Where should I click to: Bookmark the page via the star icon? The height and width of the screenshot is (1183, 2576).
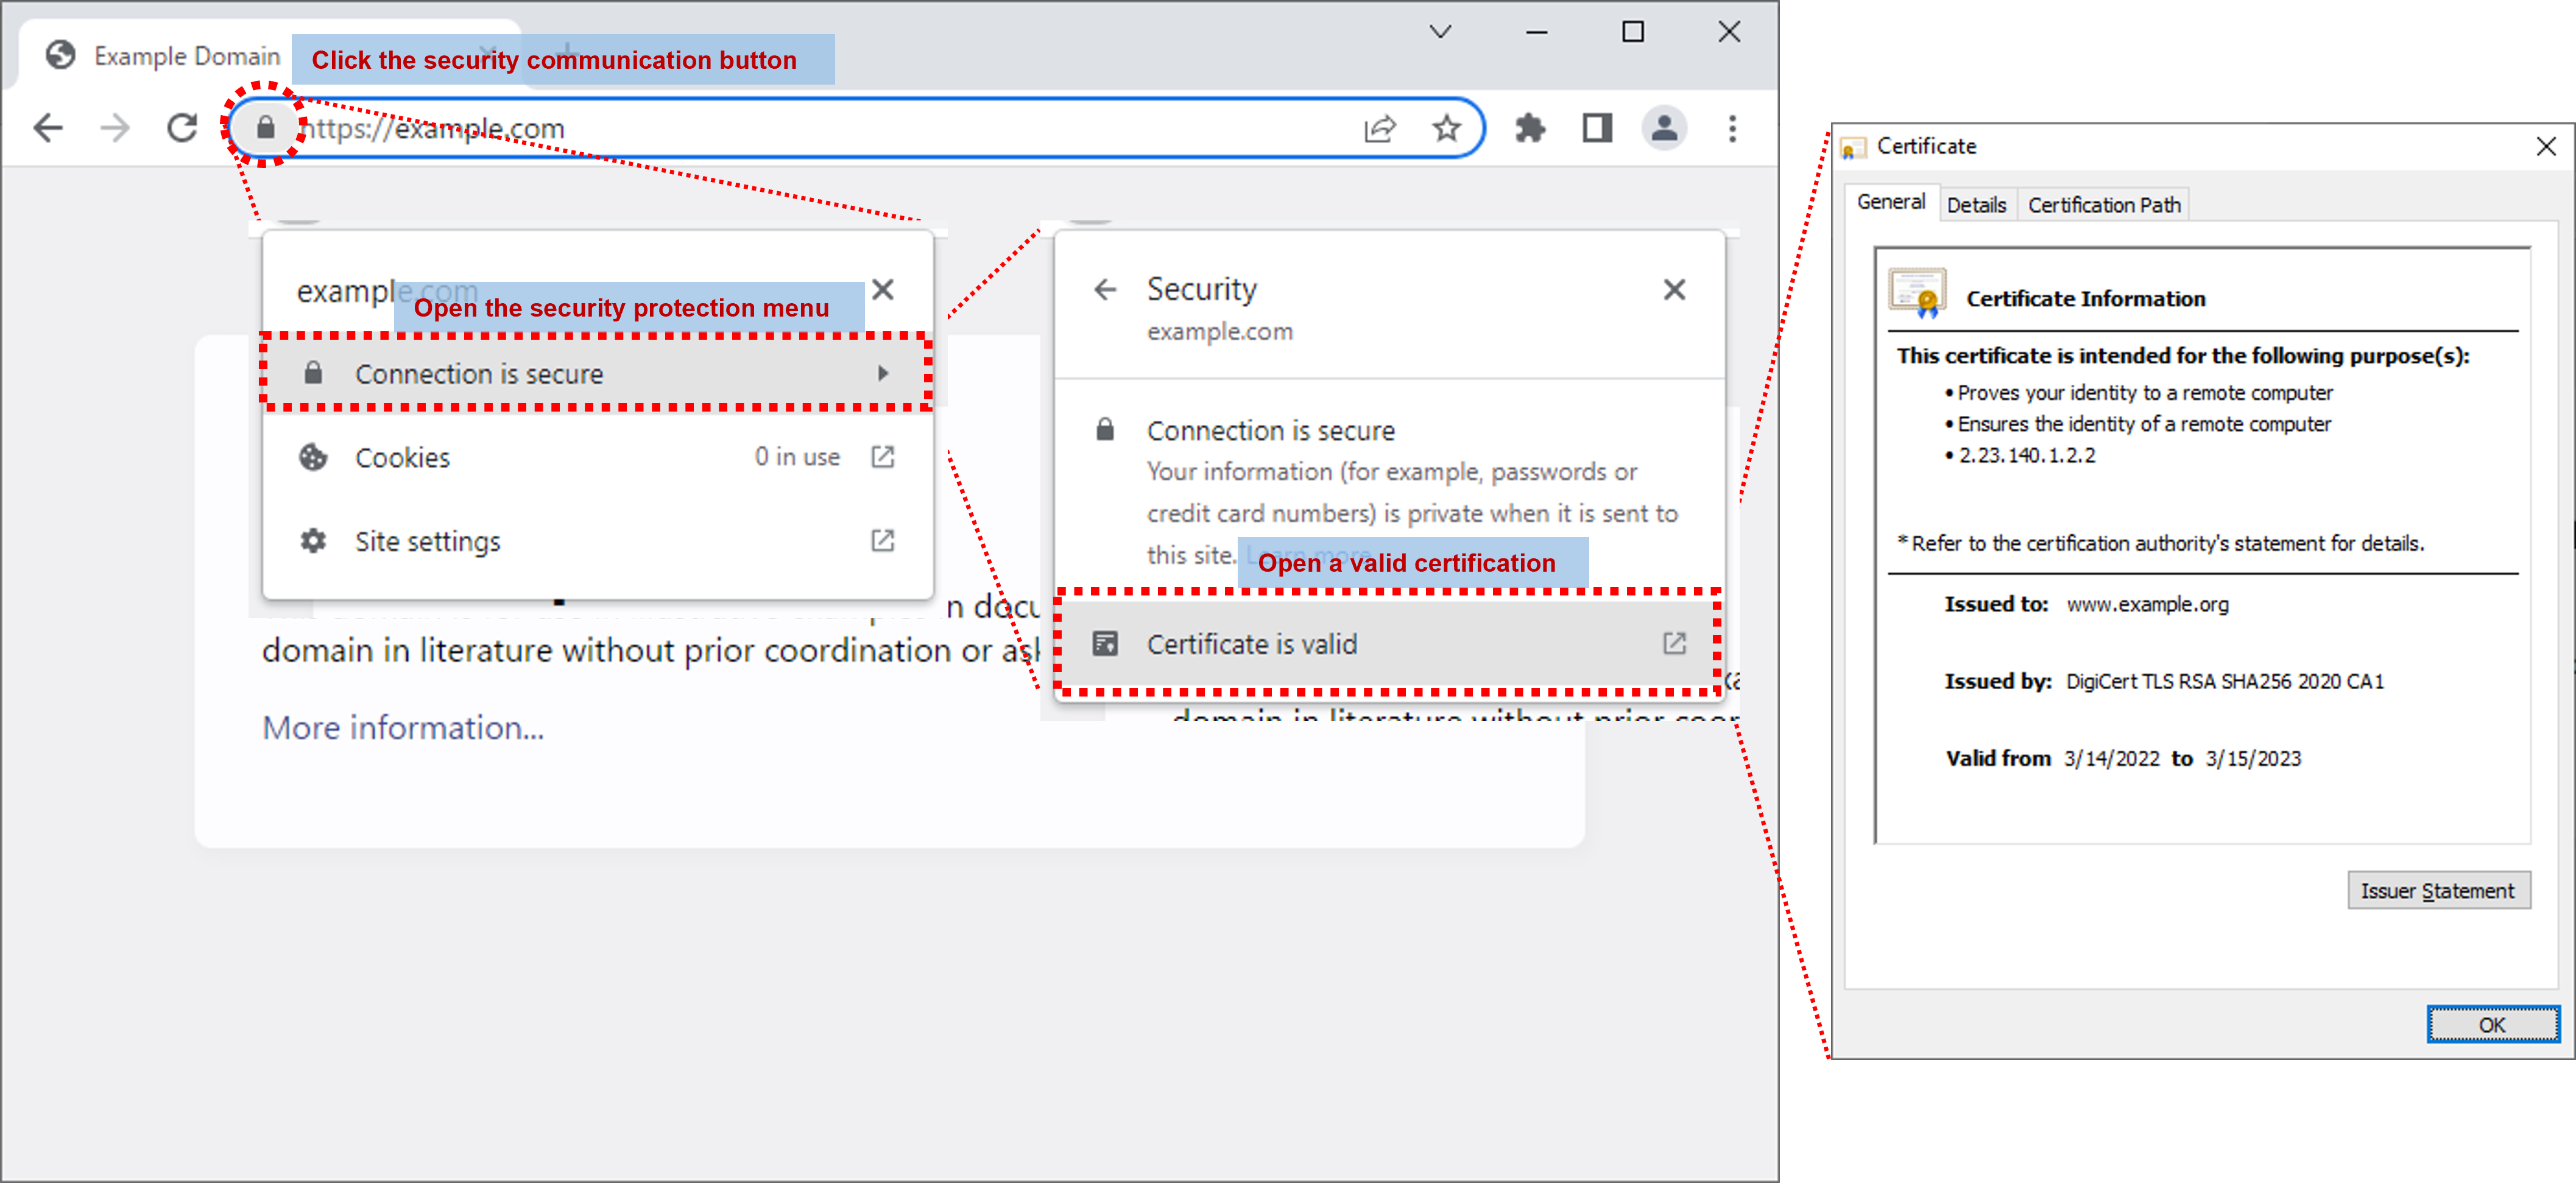[x=1446, y=128]
